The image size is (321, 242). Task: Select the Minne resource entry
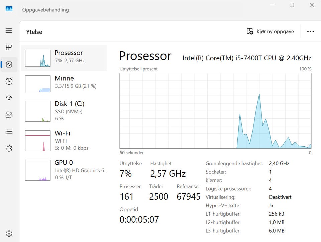click(64, 84)
